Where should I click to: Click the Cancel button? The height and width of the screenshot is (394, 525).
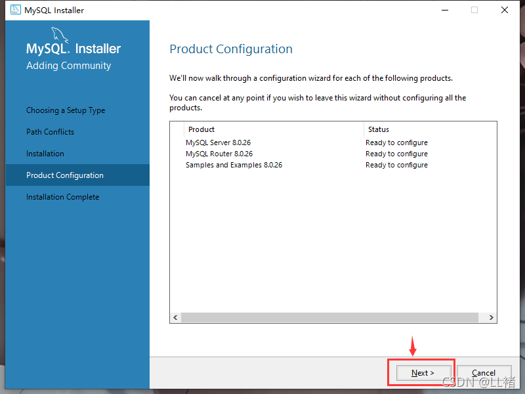pyautogui.click(x=484, y=373)
